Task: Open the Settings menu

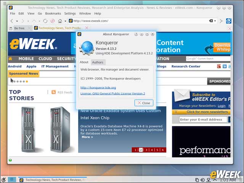Action: (x=70, y=14)
